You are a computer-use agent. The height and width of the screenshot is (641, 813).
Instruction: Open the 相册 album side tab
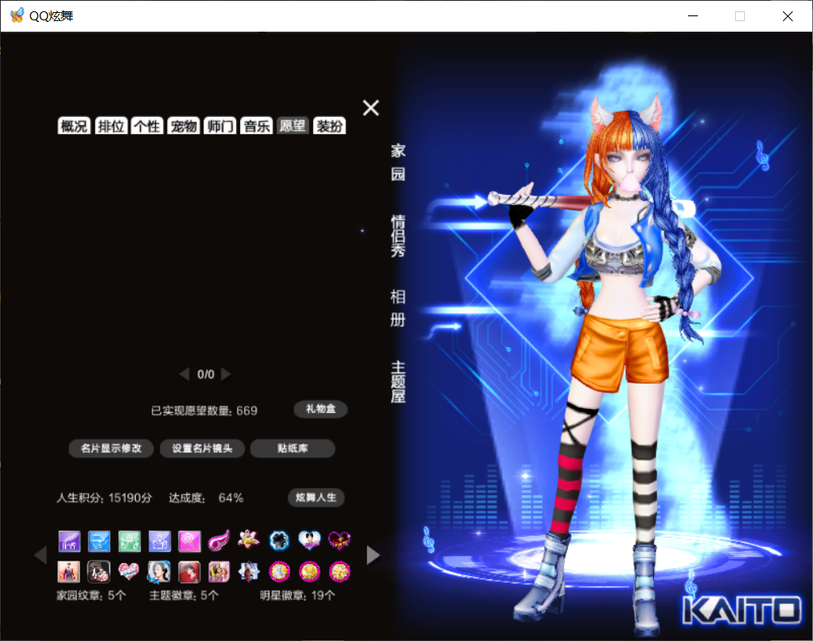coord(398,308)
